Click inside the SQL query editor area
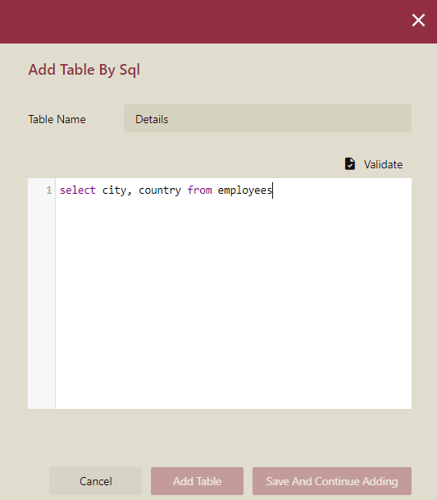 pos(234,293)
